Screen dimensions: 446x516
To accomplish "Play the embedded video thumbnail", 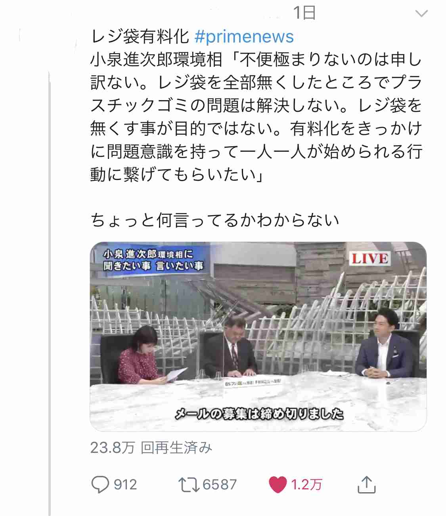I will 258,336.
